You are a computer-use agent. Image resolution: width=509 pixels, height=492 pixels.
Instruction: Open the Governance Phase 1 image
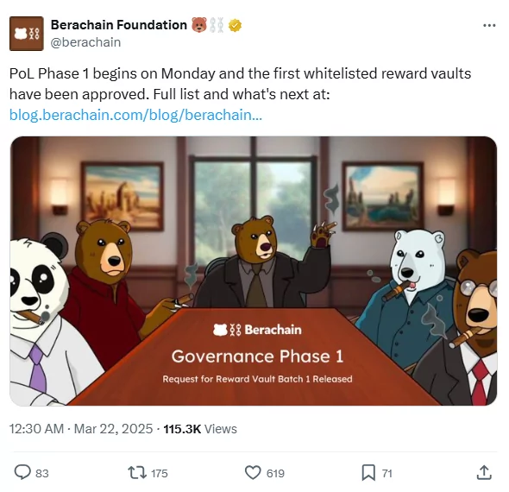(253, 271)
